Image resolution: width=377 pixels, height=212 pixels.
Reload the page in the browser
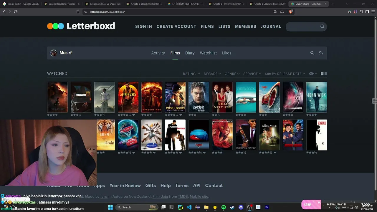pyautogui.click(x=16, y=12)
